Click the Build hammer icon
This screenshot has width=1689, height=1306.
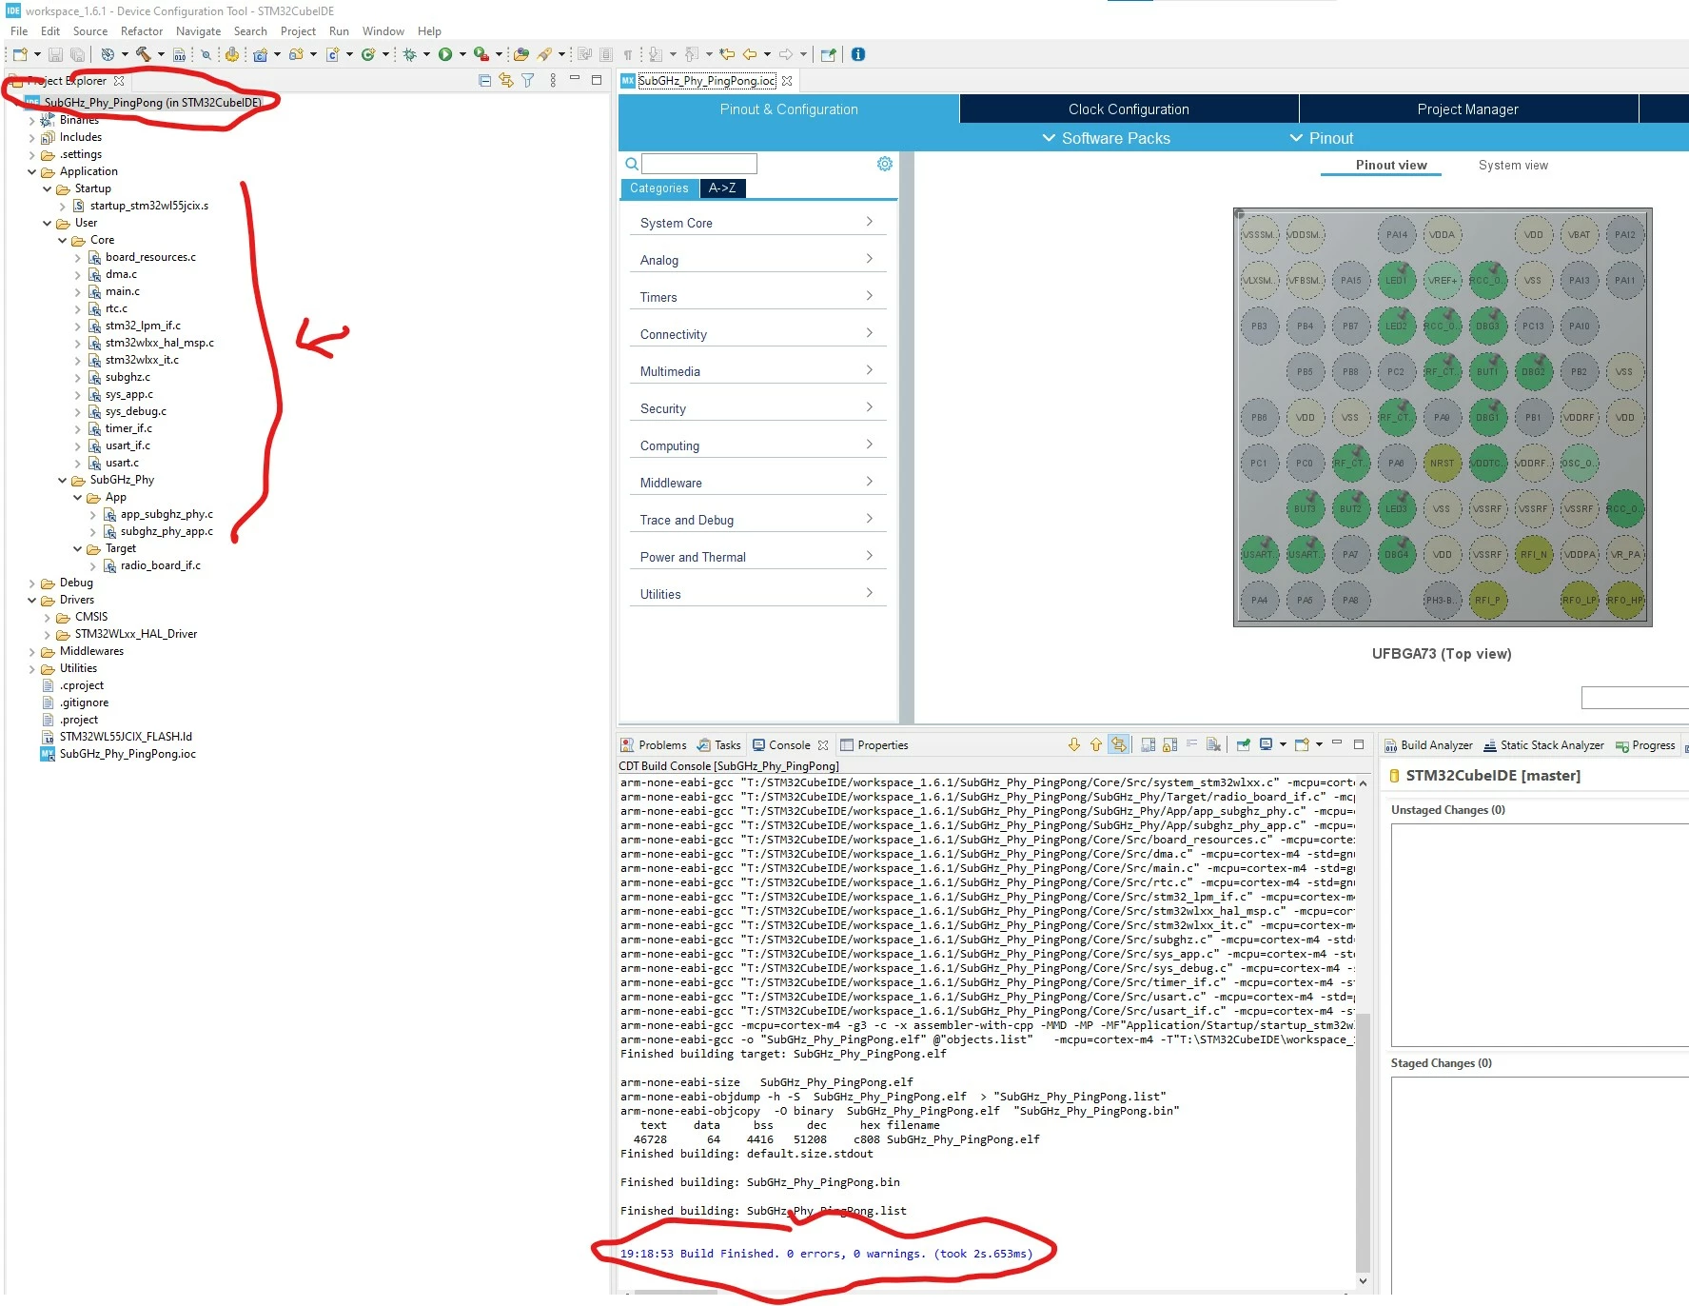[143, 54]
